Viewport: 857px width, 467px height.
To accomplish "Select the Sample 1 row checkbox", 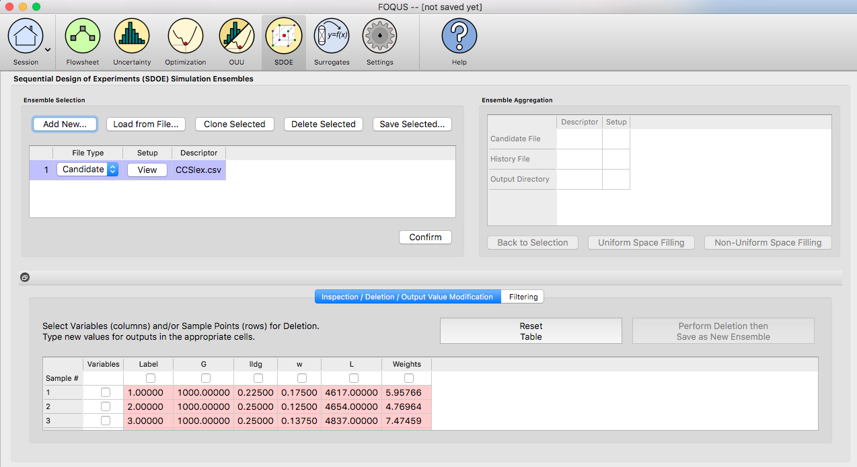I will [x=106, y=392].
